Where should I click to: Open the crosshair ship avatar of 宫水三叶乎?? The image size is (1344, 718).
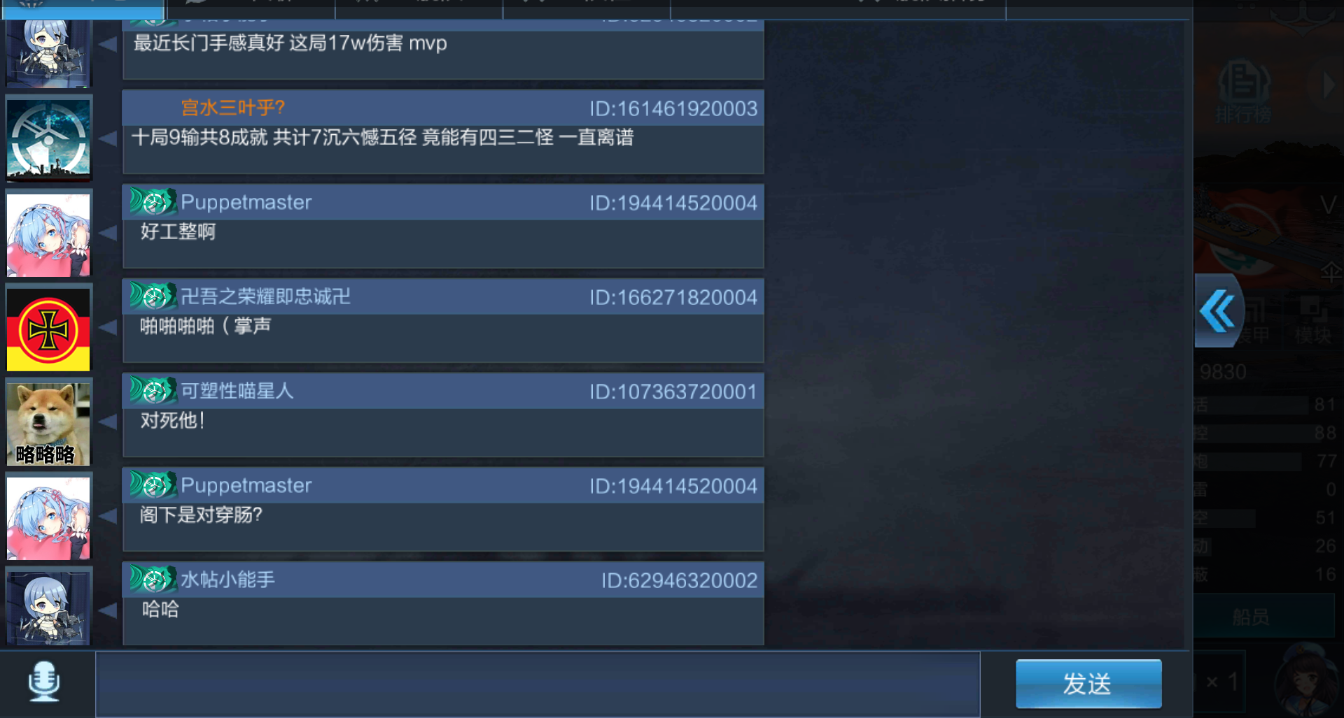tap(48, 138)
